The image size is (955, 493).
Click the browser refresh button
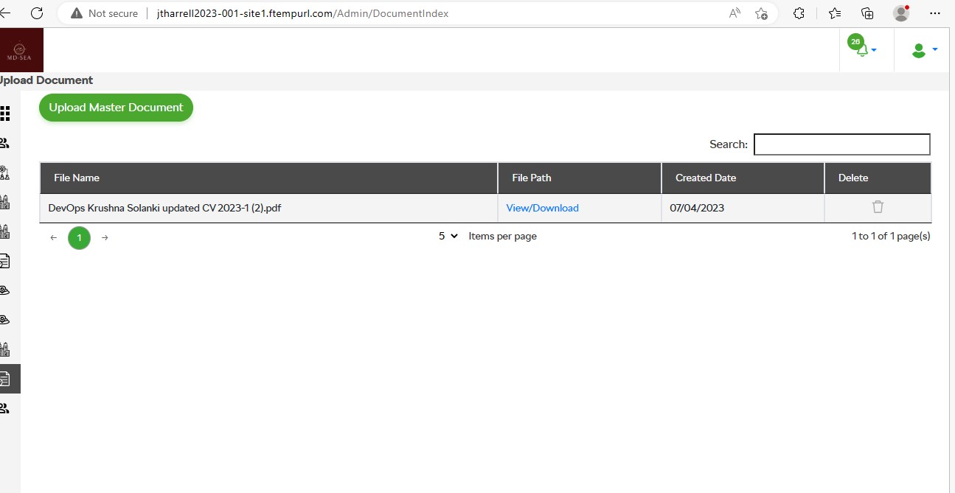click(x=37, y=13)
